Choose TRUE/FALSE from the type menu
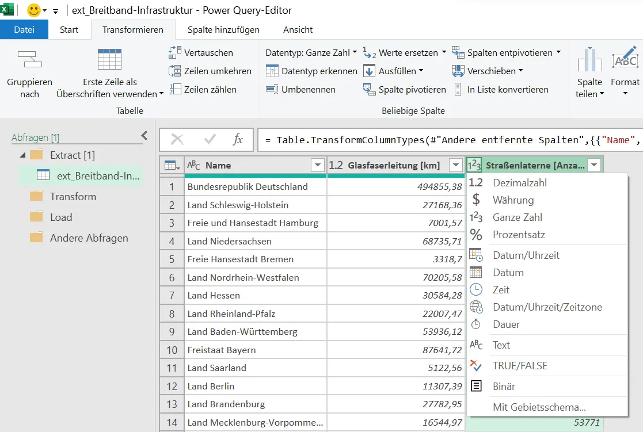 click(547, 366)
